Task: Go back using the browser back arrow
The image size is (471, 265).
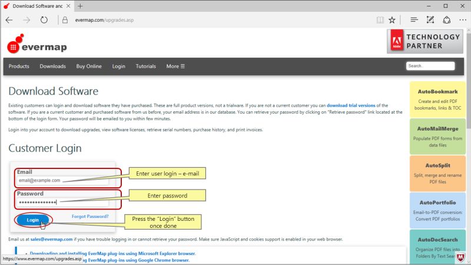Action: (9, 20)
